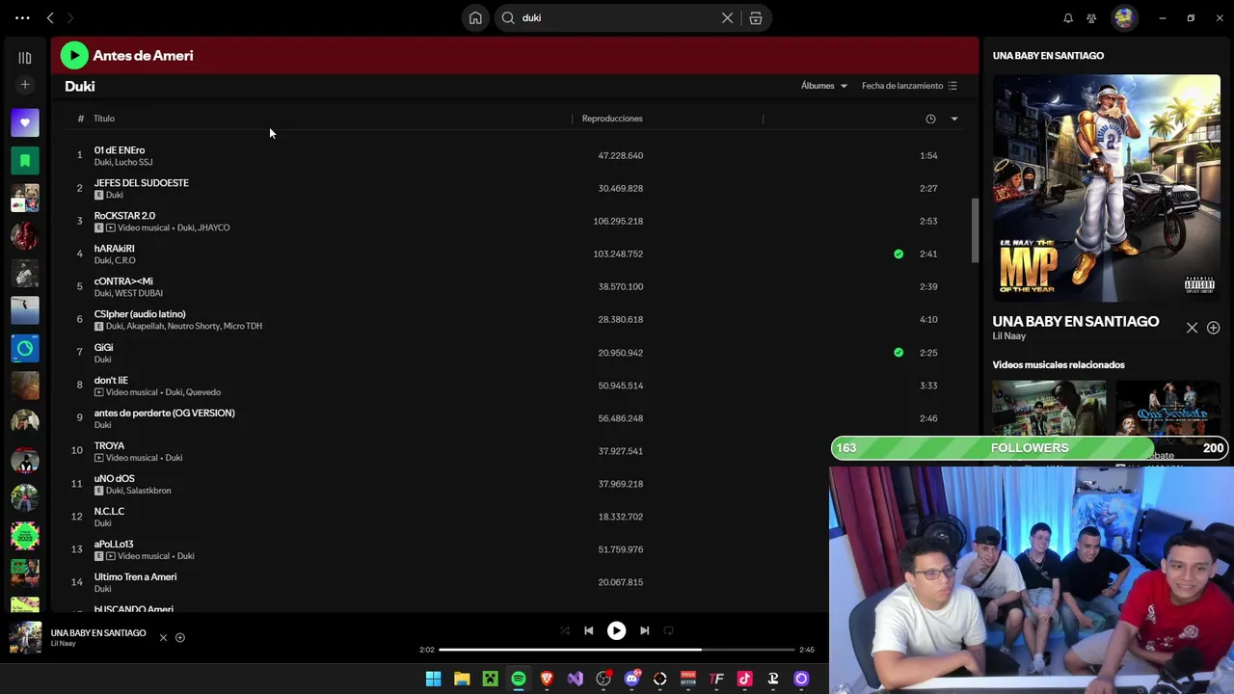Focus the search input containing duki

[x=617, y=17]
